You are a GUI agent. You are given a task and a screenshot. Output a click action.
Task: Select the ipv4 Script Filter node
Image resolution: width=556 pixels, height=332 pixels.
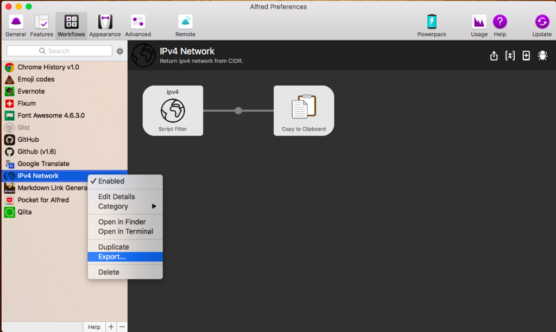click(x=173, y=110)
